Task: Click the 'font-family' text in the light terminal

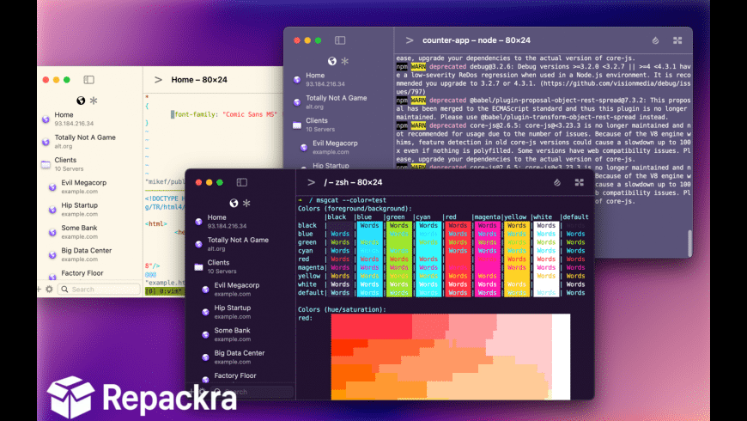Action: point(197,114)
